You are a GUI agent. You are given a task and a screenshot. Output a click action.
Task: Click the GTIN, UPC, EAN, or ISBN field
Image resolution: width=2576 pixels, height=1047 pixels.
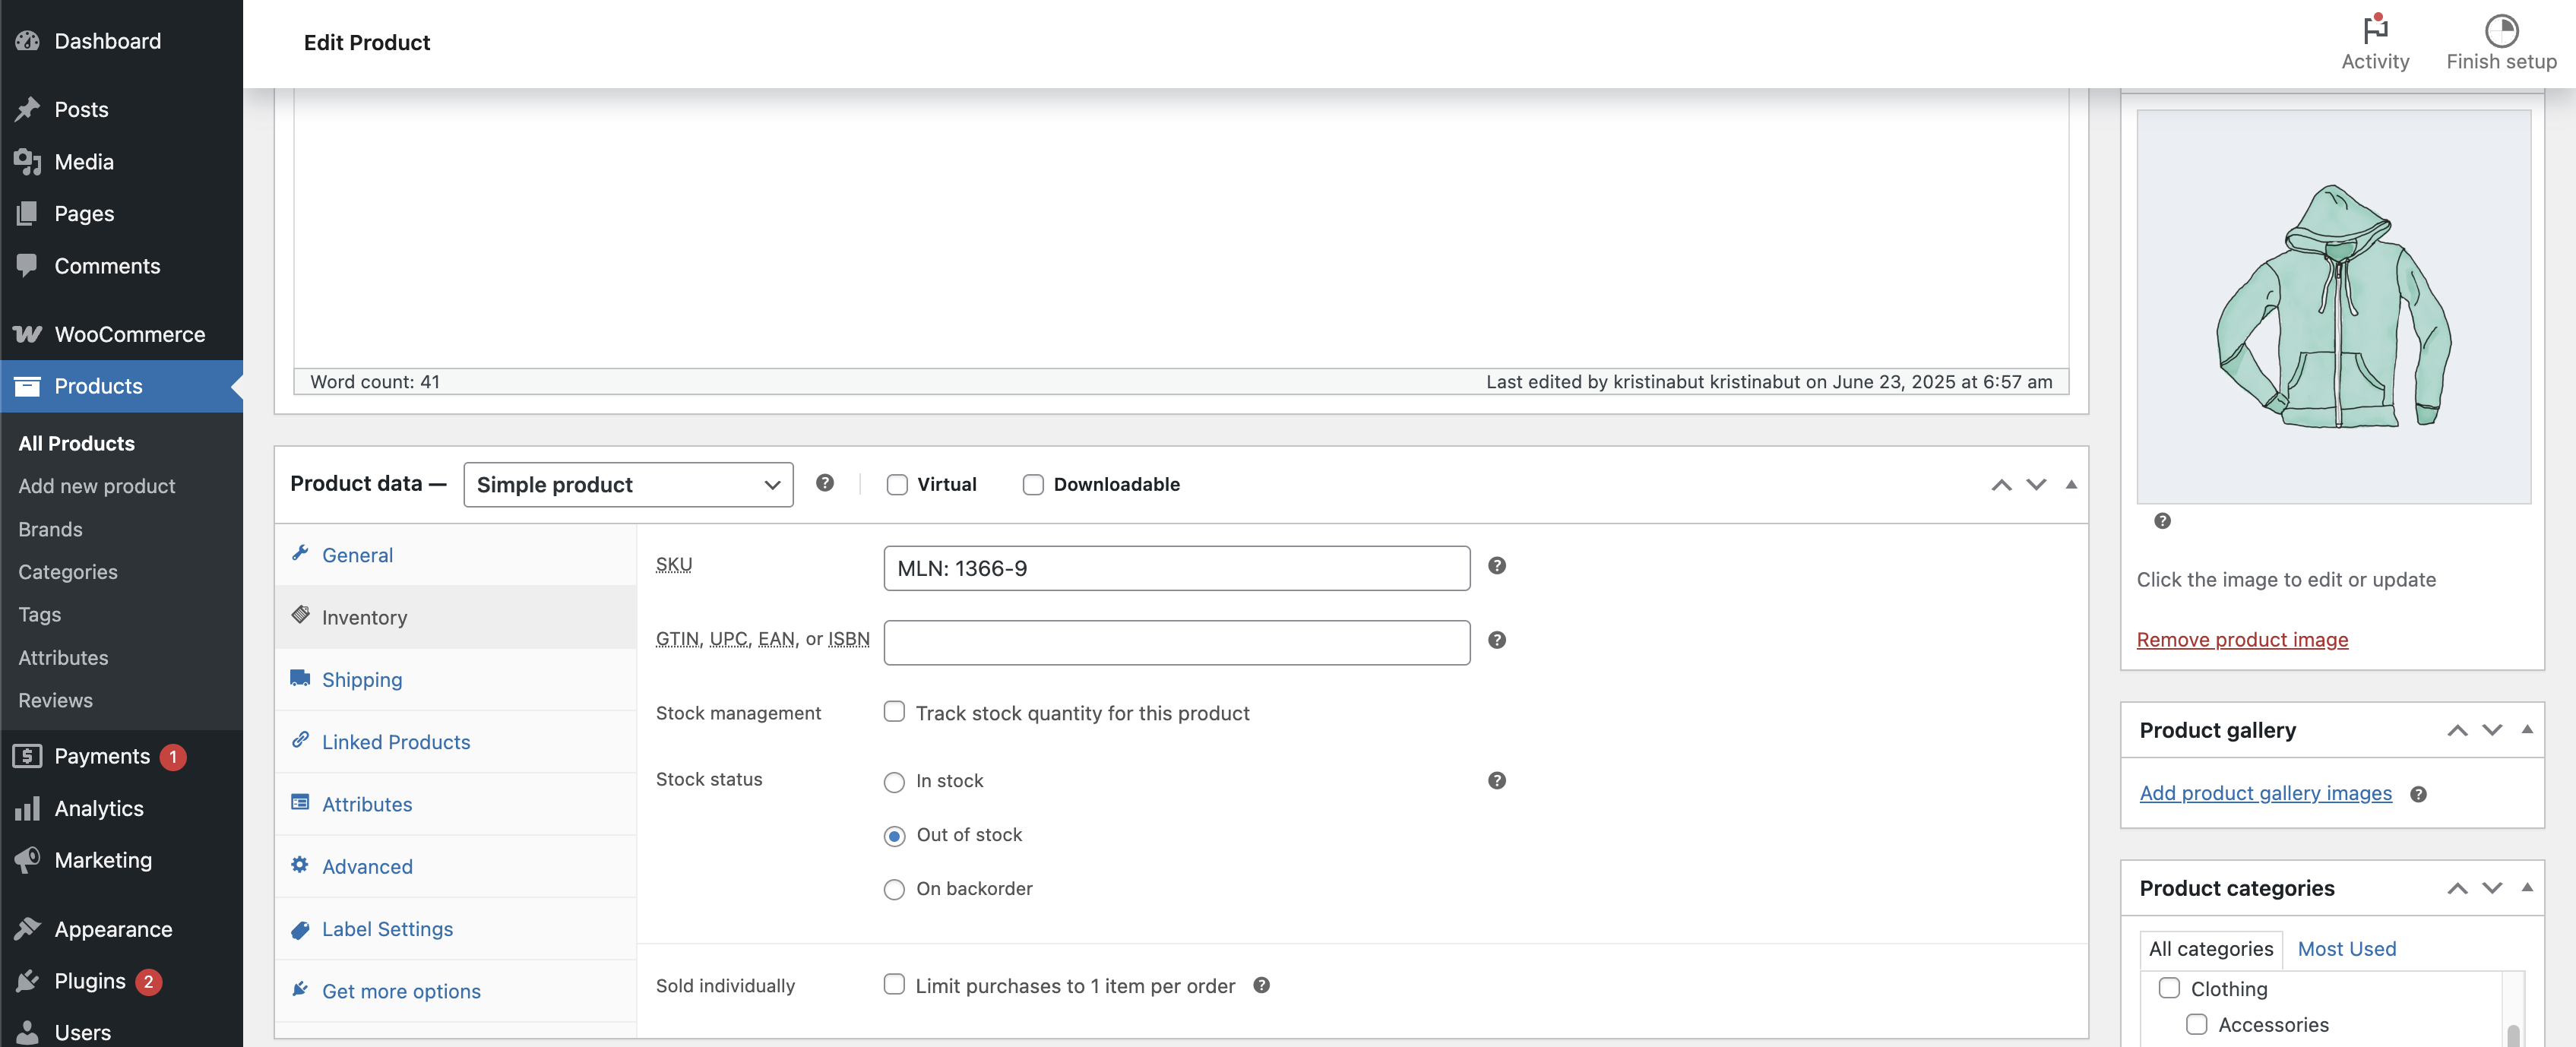[1177, 642]
